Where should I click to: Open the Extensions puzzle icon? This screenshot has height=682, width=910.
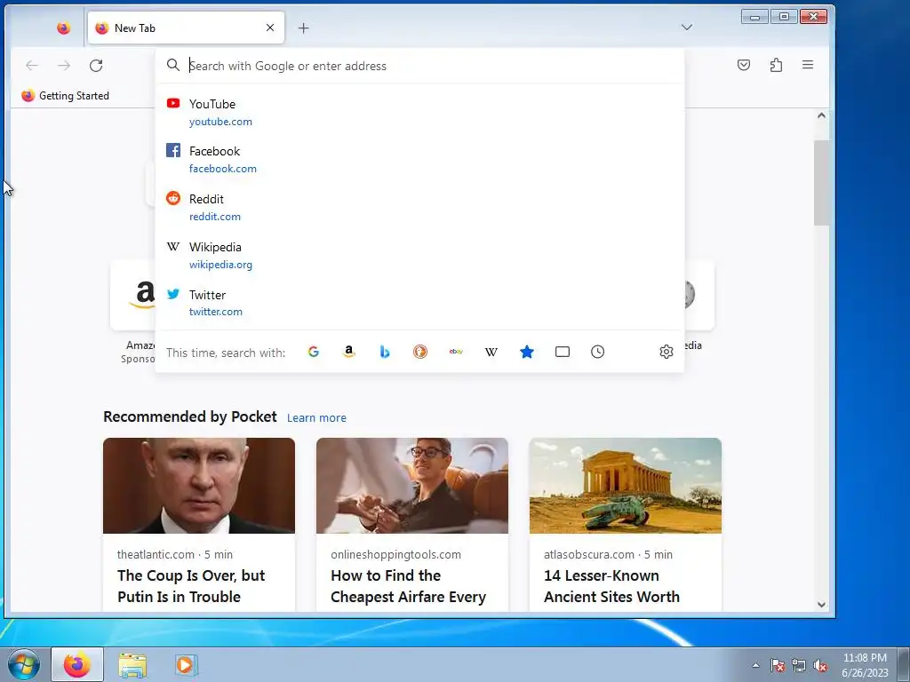pos(776,65)
